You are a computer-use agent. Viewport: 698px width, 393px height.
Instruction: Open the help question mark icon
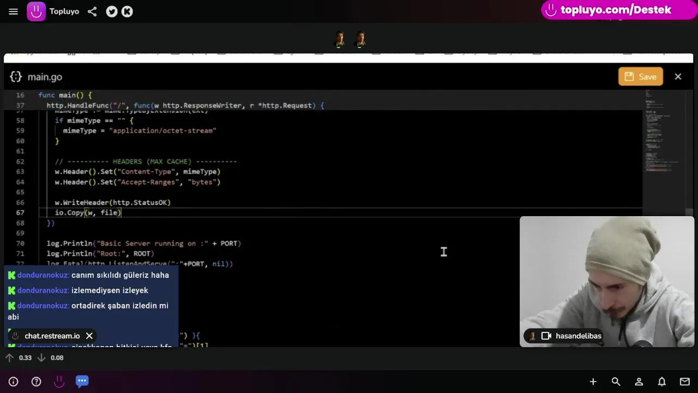click(x=36, y=382)
